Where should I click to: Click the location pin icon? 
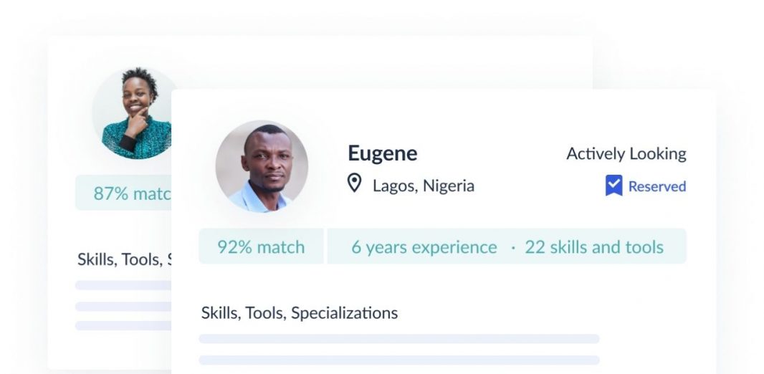354,183
